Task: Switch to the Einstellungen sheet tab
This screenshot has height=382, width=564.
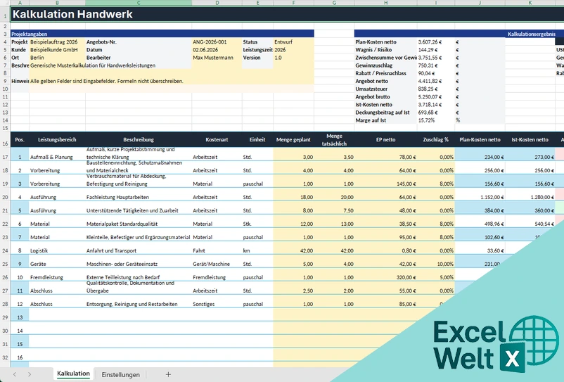Action: (x=120, y=374)
